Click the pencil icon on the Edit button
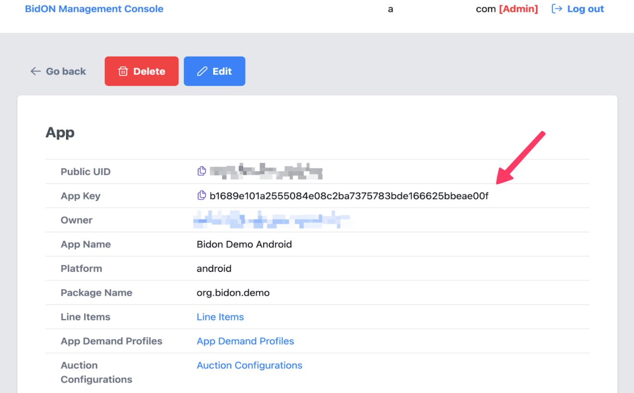Image resolution: width=634 pixels, height=393 pixels. [202, 71]
